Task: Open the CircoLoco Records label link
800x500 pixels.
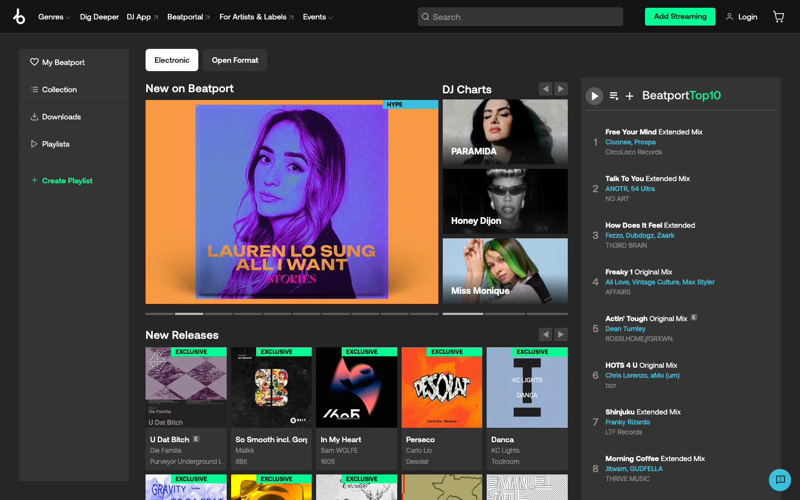Action: (x=634, y=152)
